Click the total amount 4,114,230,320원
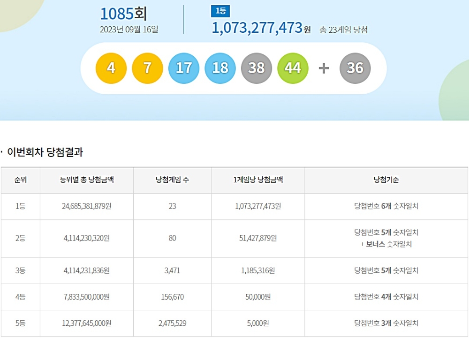 (87, 238)
